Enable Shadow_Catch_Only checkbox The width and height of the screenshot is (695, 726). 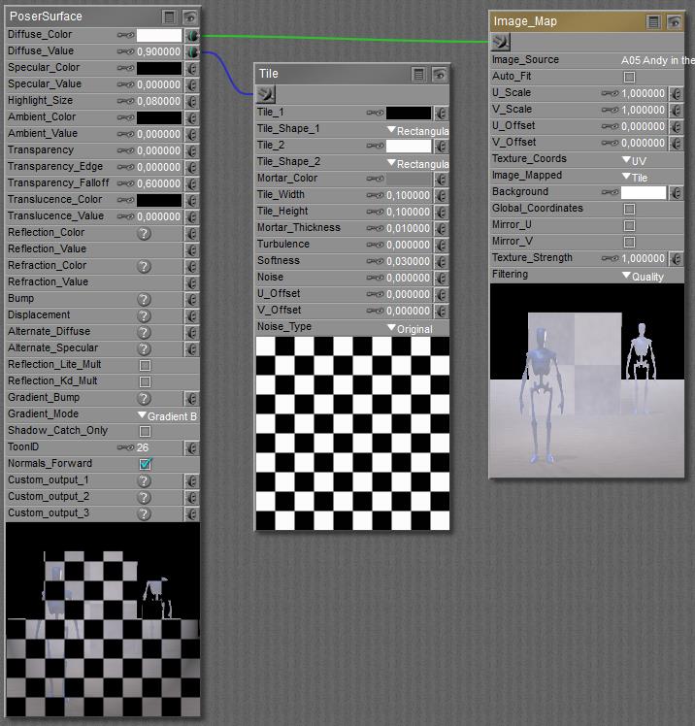145,431
